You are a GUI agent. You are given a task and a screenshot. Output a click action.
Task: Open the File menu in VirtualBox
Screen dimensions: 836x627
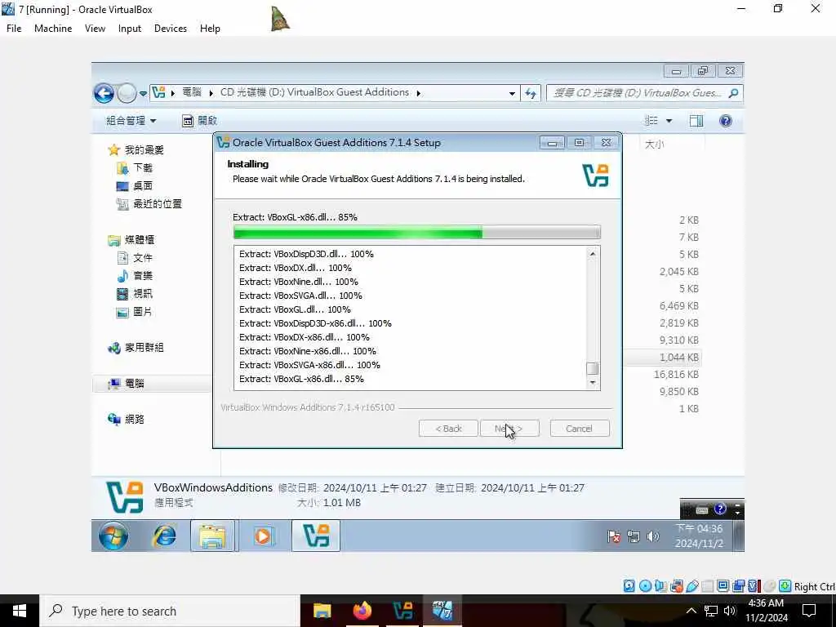point(14,29)
